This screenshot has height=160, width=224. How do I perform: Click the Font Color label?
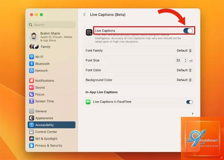[93, 70]
